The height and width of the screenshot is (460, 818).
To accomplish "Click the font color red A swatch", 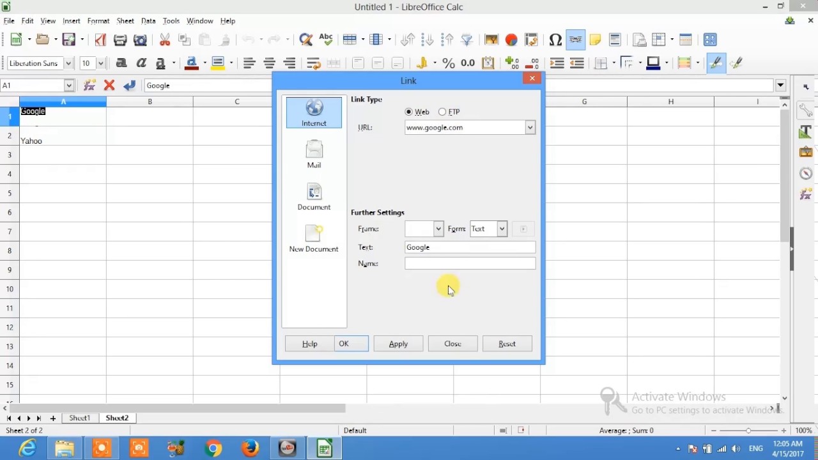I will click(x=190, y=63).
